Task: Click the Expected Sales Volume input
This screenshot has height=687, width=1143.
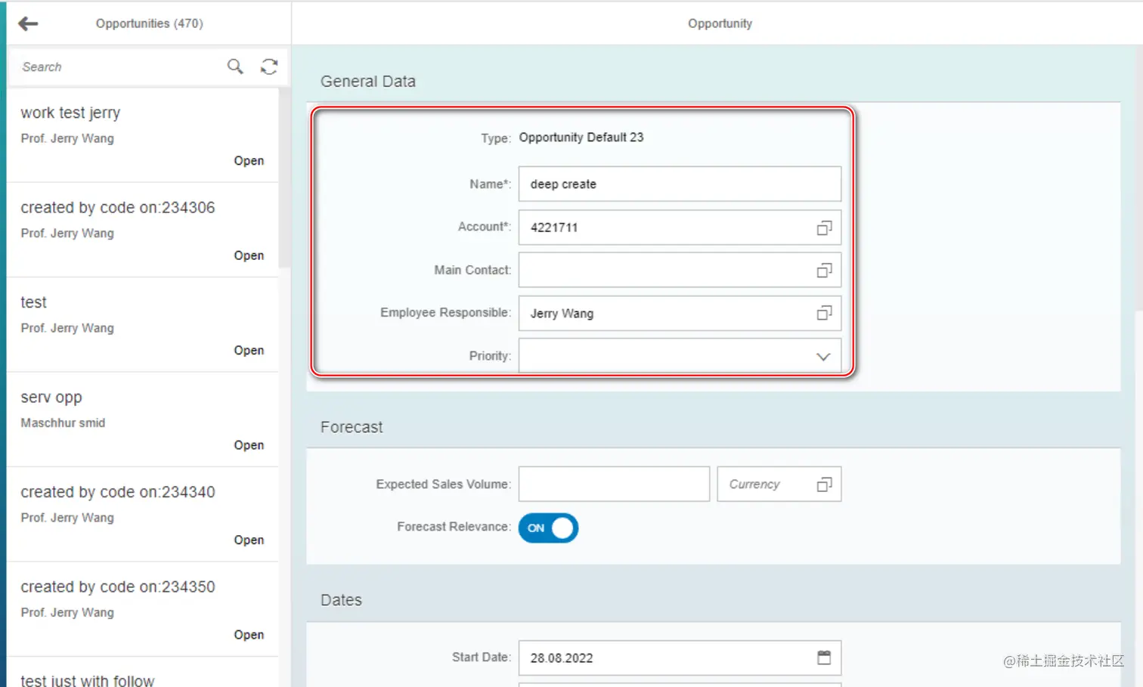Action: click(614, 484)
